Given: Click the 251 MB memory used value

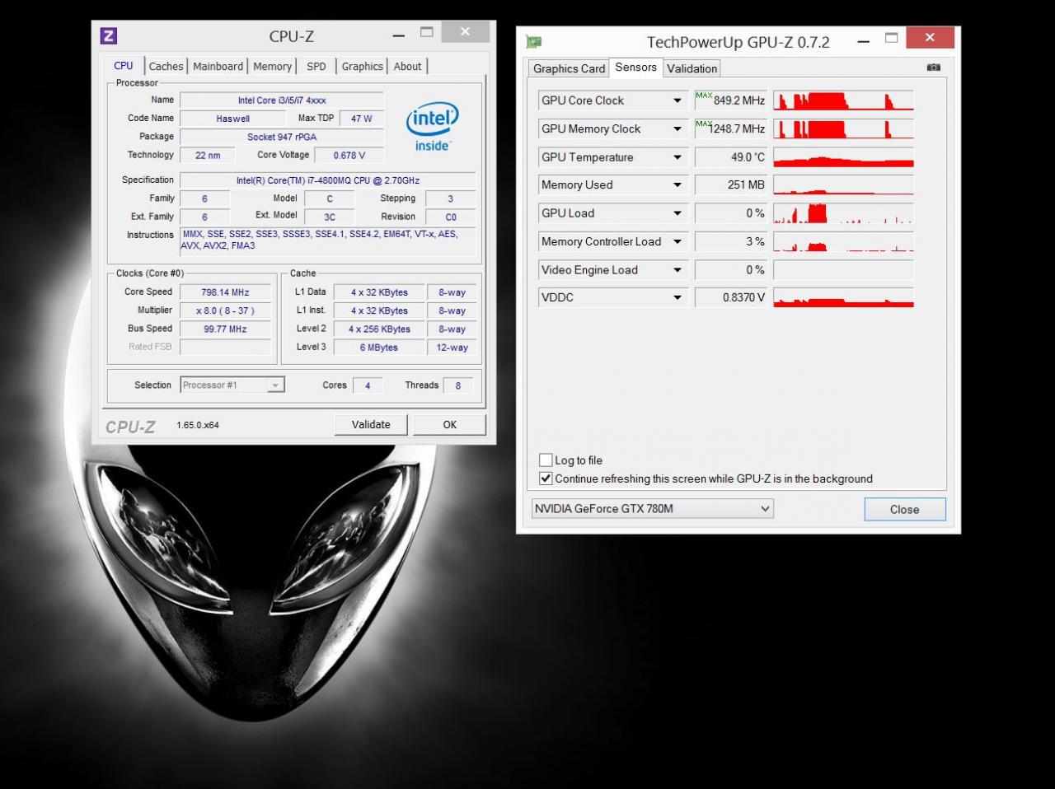Looking at the screenshot, I should point(731,185).
